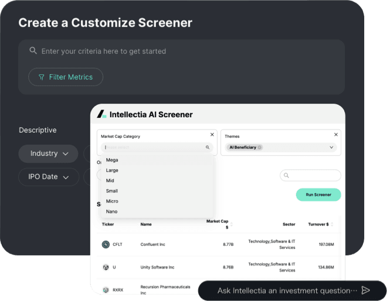
Task: Click the Ask Intellectia question field
Action: coord(286,290)
